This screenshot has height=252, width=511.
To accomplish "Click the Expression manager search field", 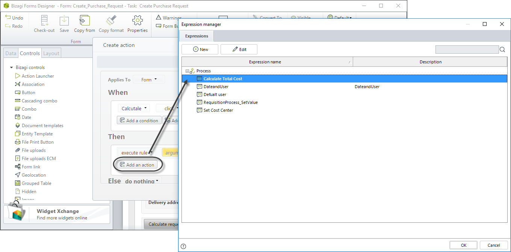I will (x=467, y=49).
